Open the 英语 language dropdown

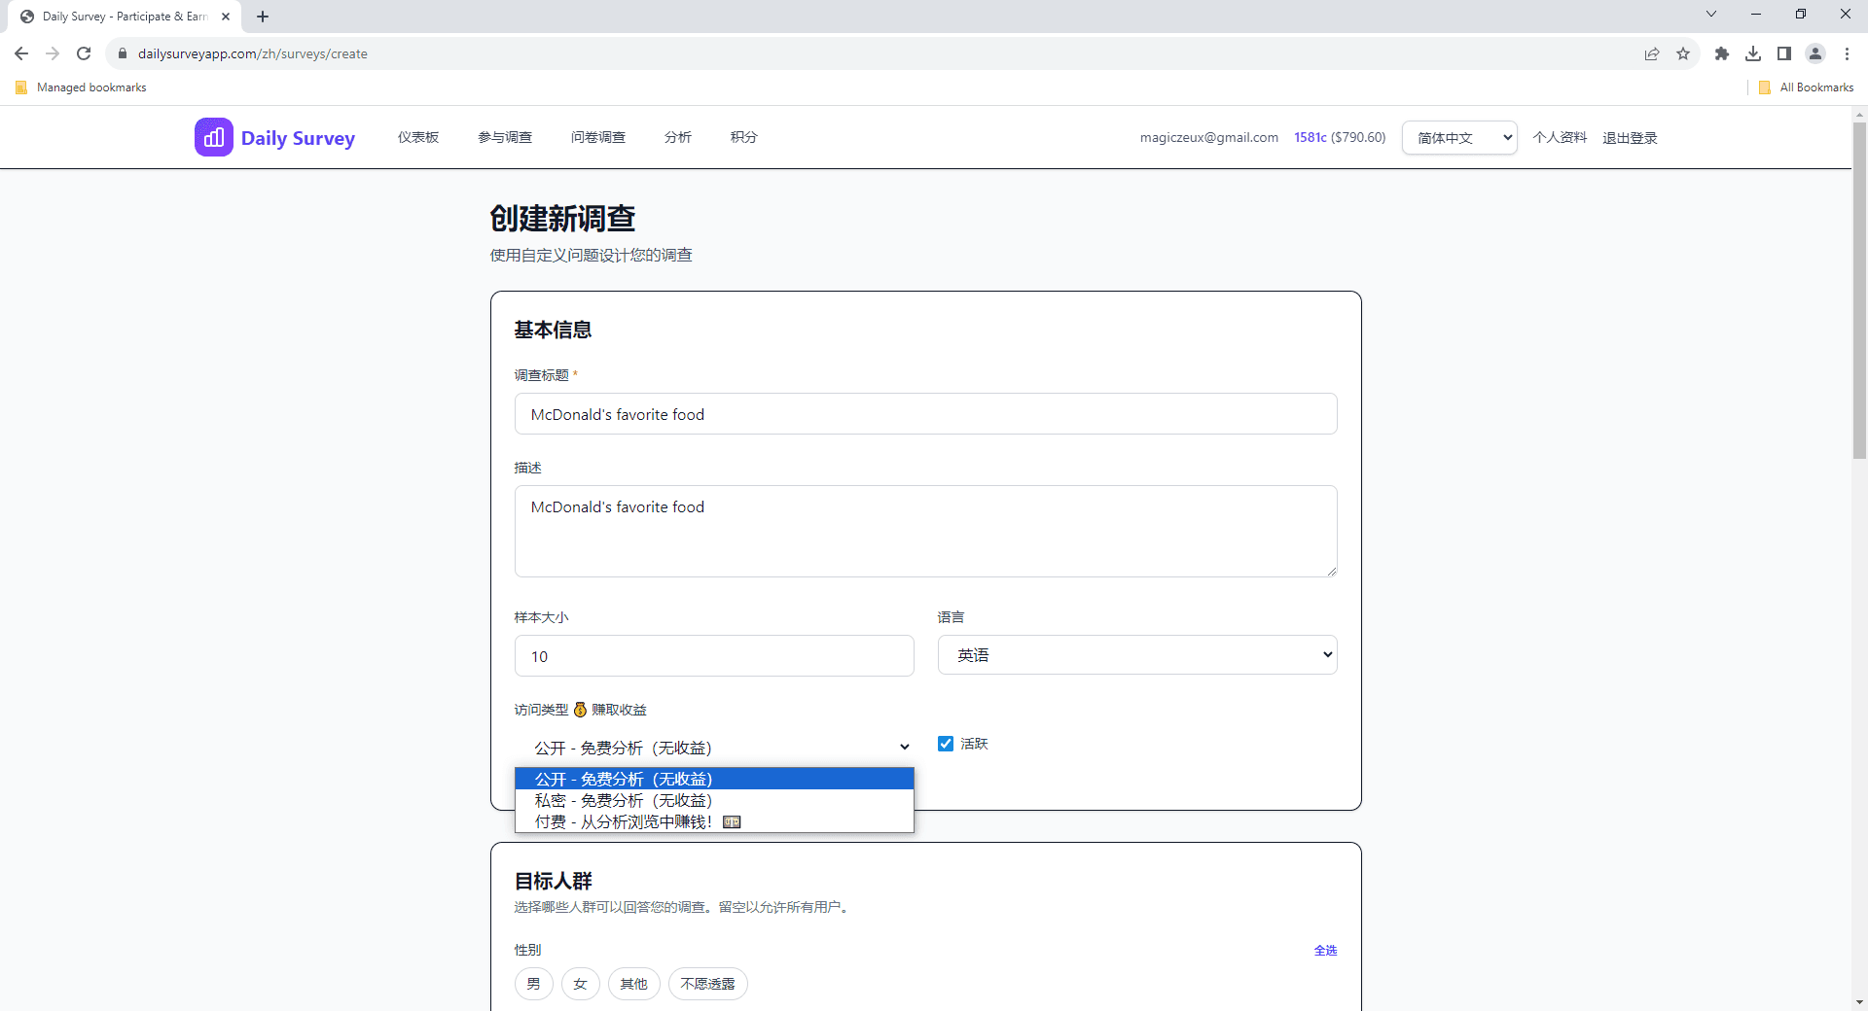point(1136,654)
